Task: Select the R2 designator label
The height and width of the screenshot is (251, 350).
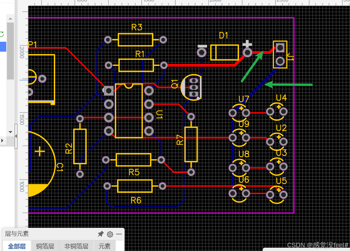Action: coord(69,149)
